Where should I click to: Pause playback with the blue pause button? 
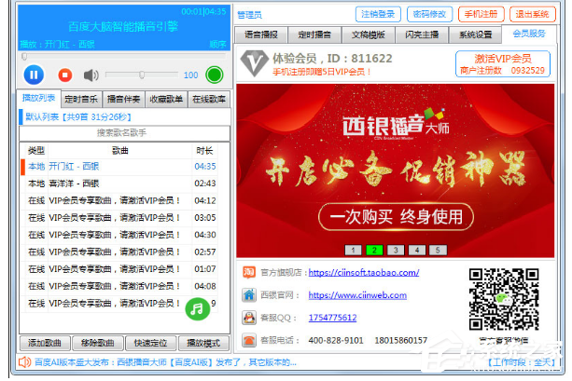(34, 75)
